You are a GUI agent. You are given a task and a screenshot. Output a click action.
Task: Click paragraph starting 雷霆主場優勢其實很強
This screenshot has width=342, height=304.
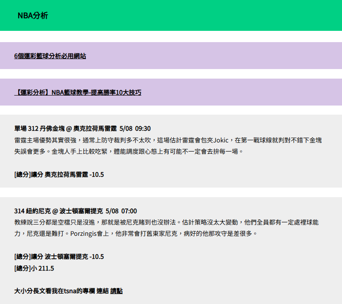(x=168, y=145)
